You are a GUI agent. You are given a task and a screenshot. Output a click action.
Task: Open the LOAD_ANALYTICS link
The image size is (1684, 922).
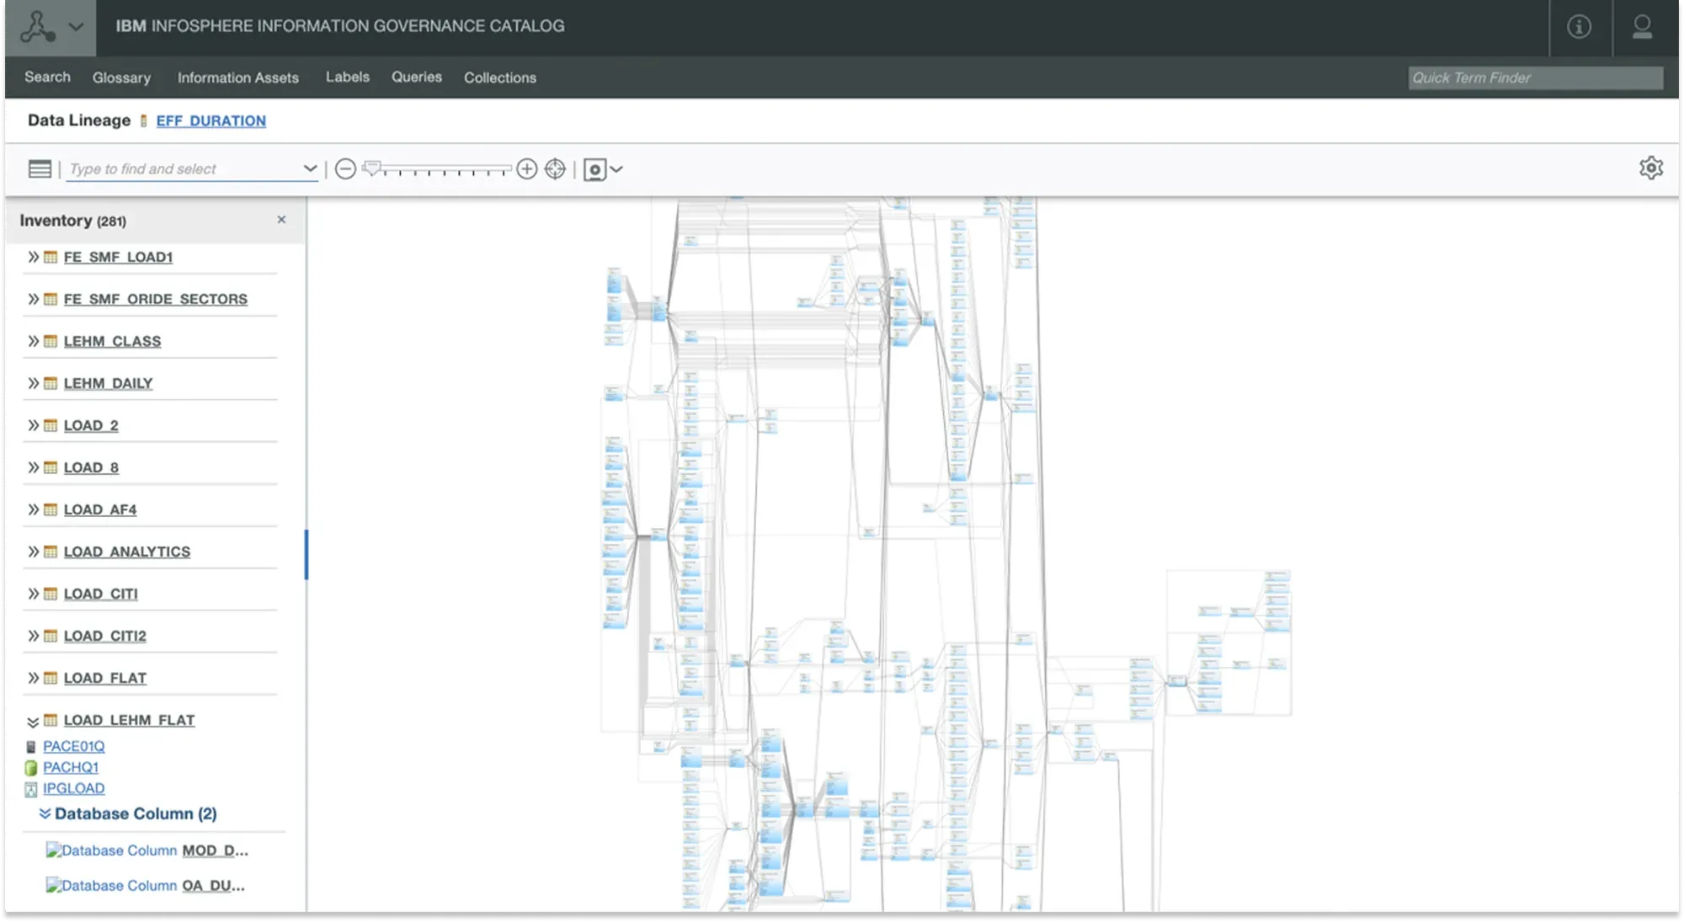[x=127, y=552]
